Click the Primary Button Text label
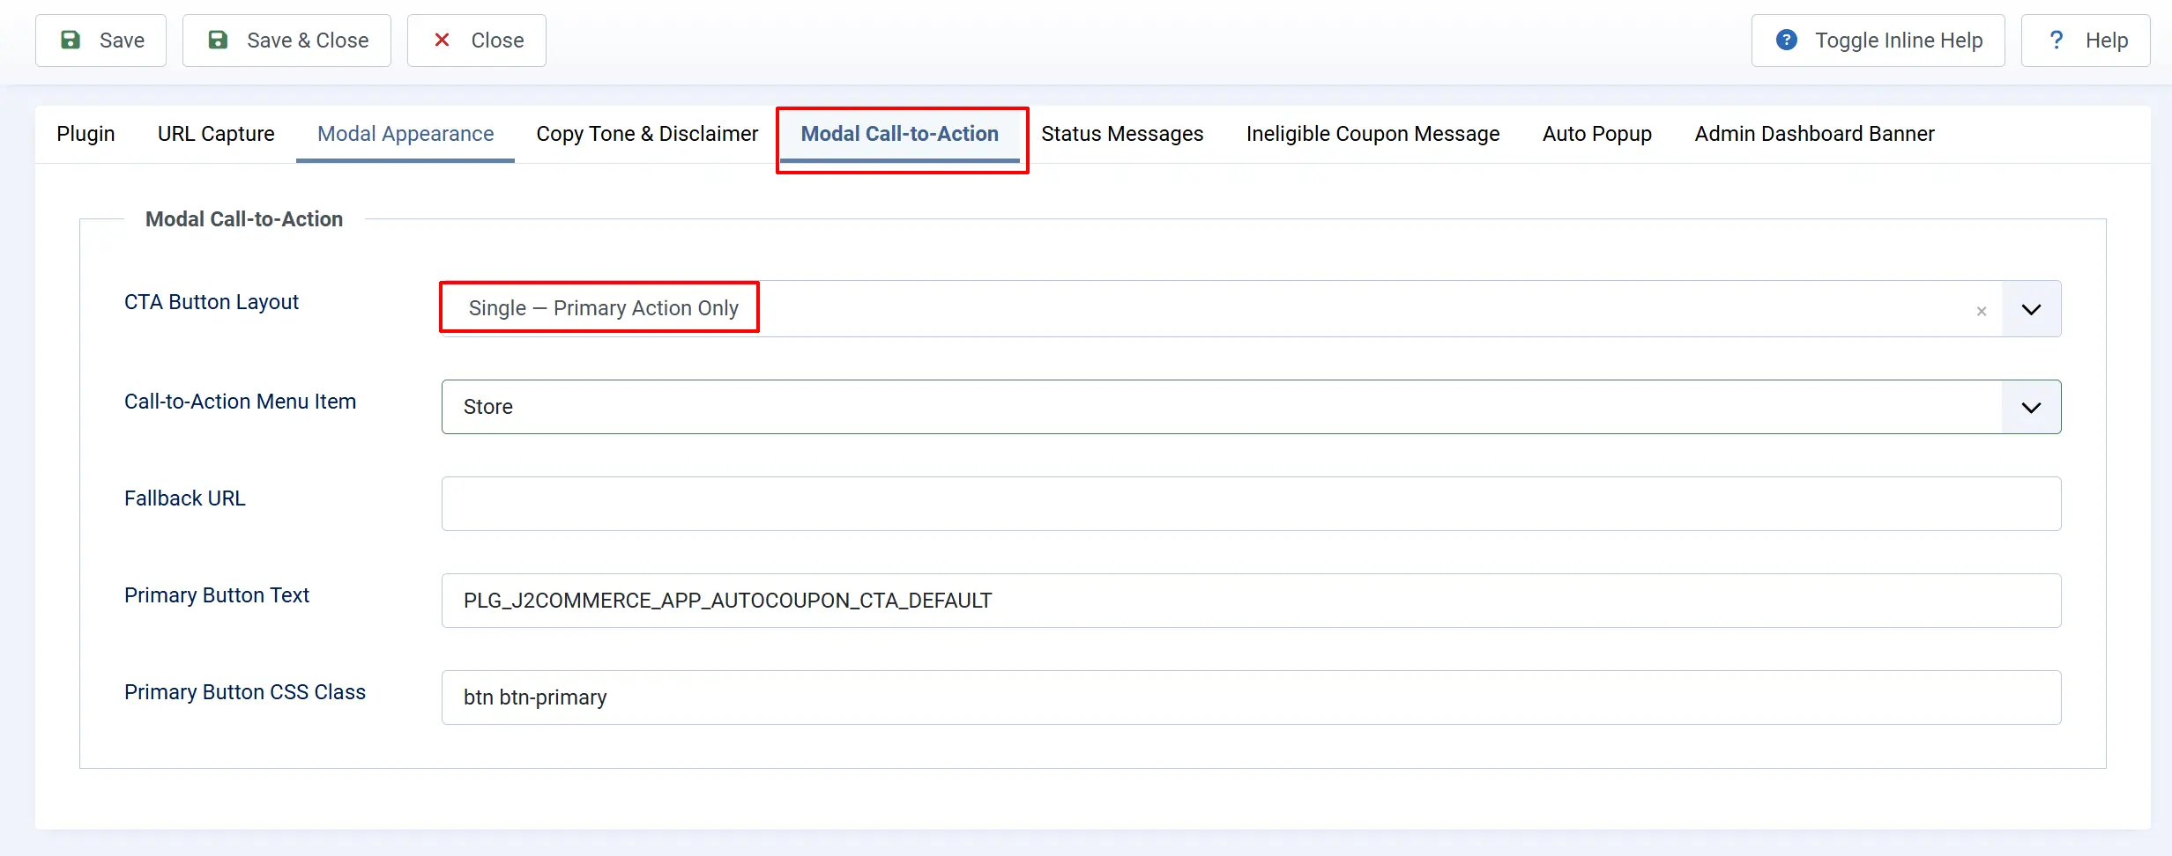Screen dimensions: 2172x856 (217, 595)
